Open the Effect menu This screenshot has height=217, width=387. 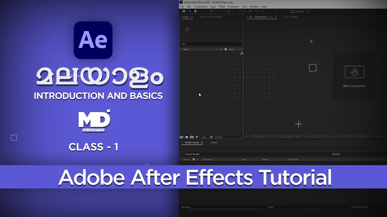222,7
